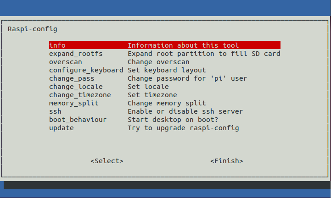Select the update menu item
Screen dimensions: 331x198
tap(62, 128)
